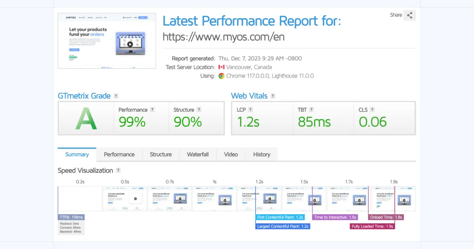This screenshot has width=474, height=249.
Task: Click the 99% Performance score
Action: 132,122
